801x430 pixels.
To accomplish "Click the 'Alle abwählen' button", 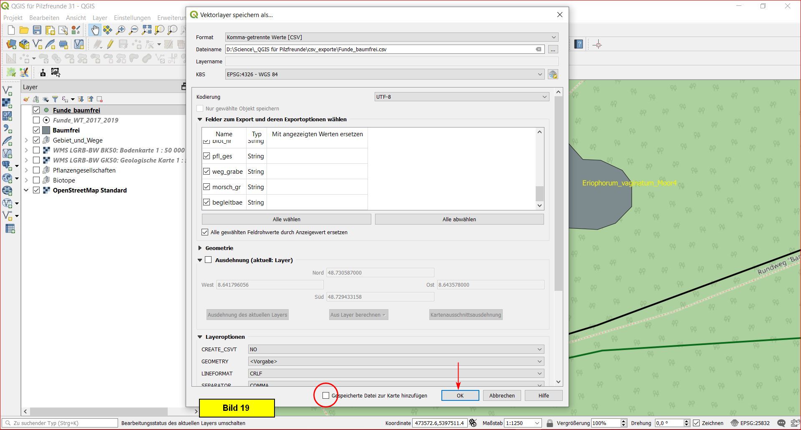I will click(459, 219).
